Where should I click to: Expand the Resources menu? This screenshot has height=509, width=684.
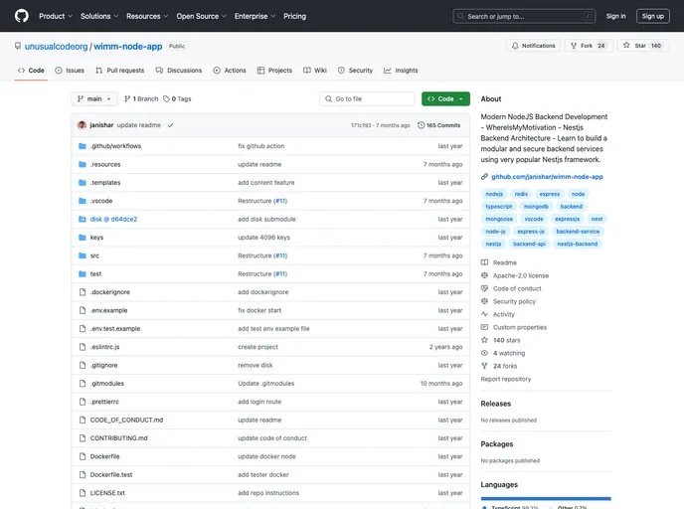click(x=147, y=16)
